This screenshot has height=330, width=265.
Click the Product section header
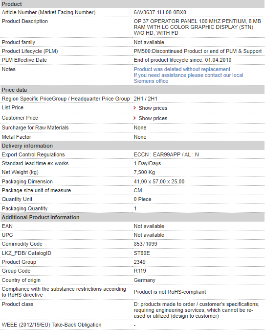132,4
